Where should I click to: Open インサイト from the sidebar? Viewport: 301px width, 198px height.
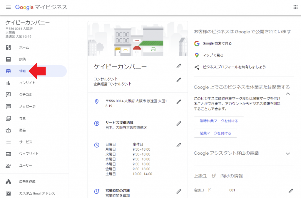click(27, 83)
